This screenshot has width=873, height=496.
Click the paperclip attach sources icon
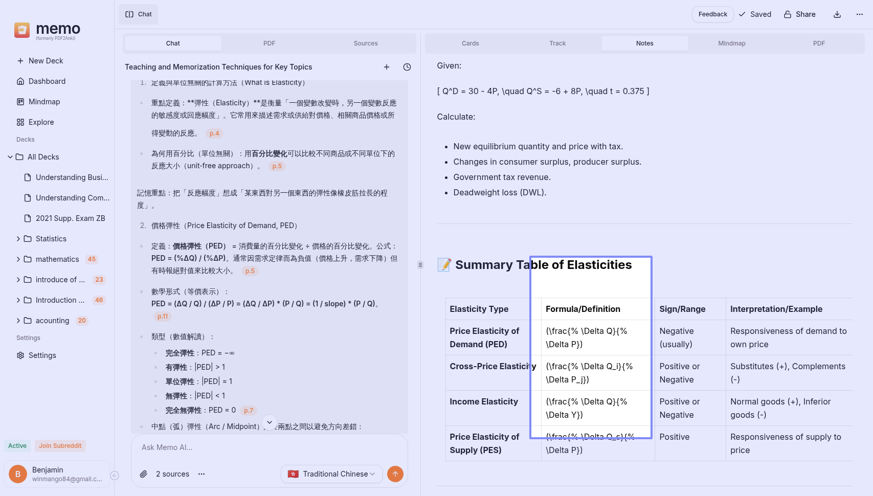pos(144,474)
